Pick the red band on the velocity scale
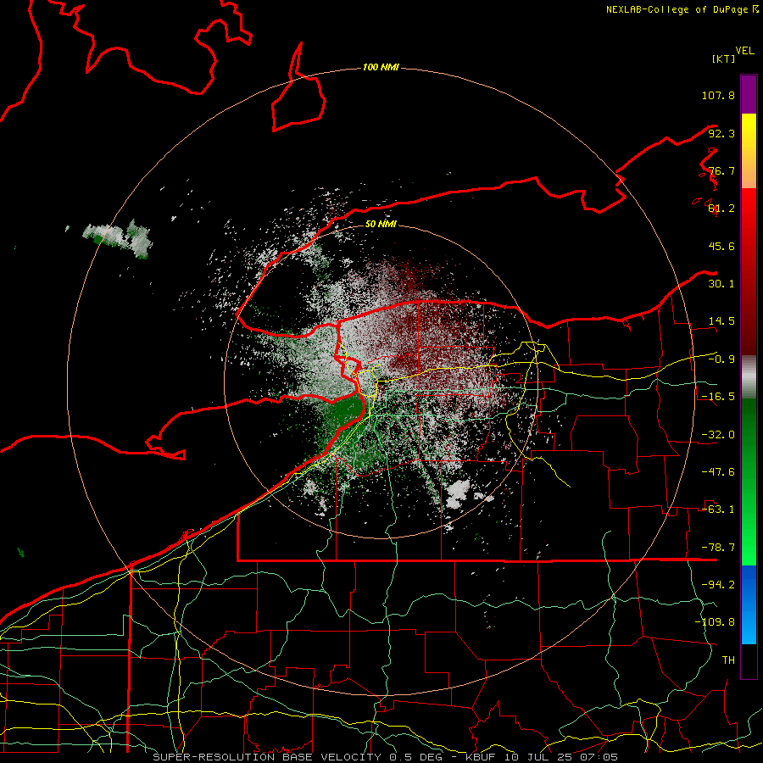 point(749,271)
